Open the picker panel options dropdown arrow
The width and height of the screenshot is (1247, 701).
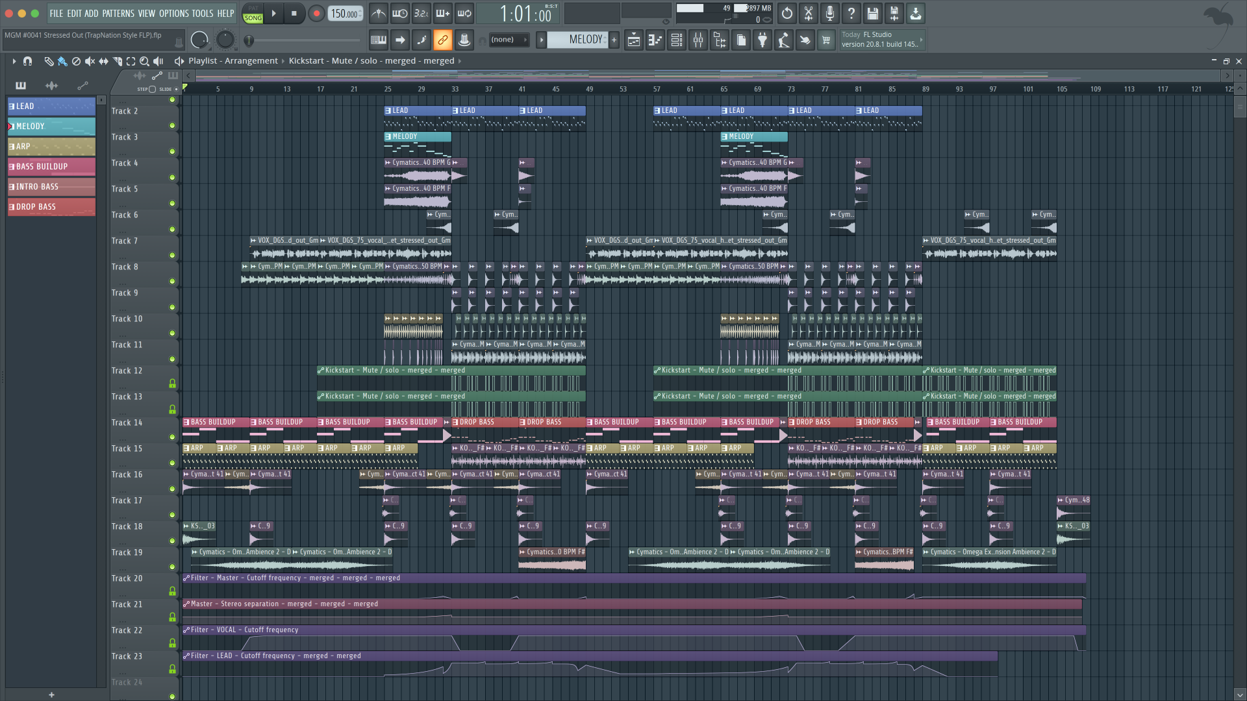pyautogui.click(x=101, y=100)
